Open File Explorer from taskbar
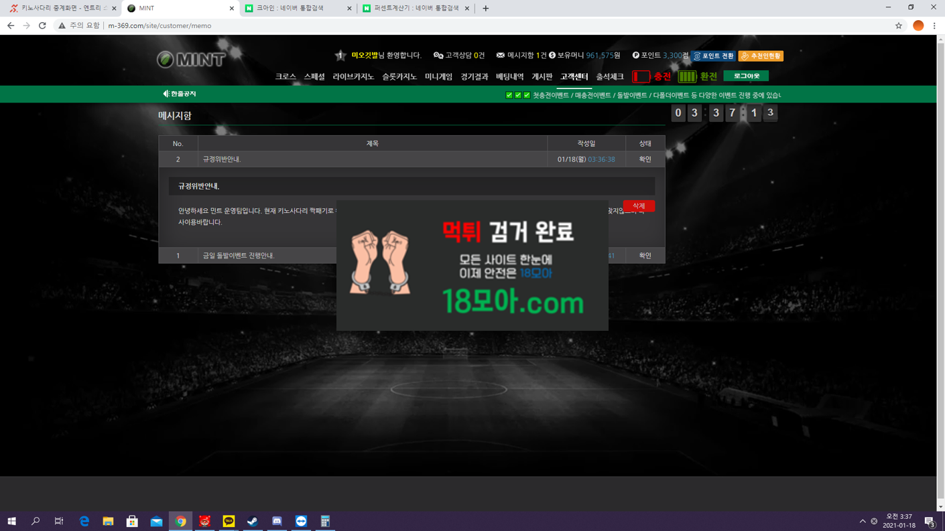Viewport: 945px width, 531px height. 108,521
